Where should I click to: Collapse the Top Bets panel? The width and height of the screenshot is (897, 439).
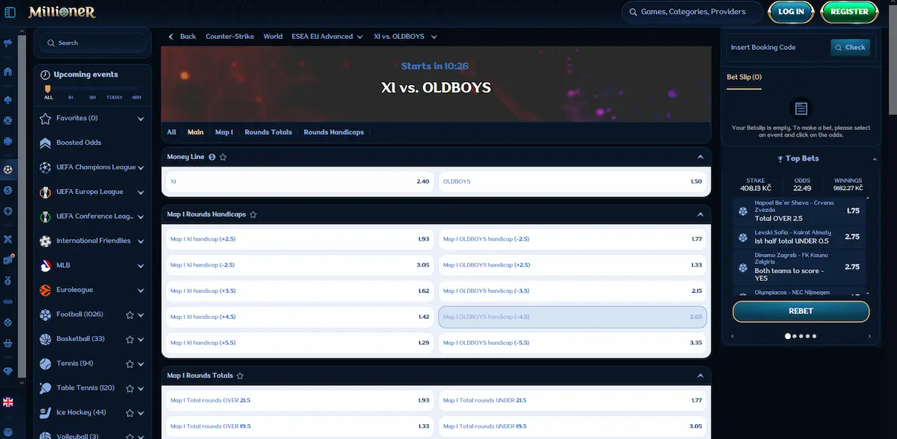coord(875,159)
